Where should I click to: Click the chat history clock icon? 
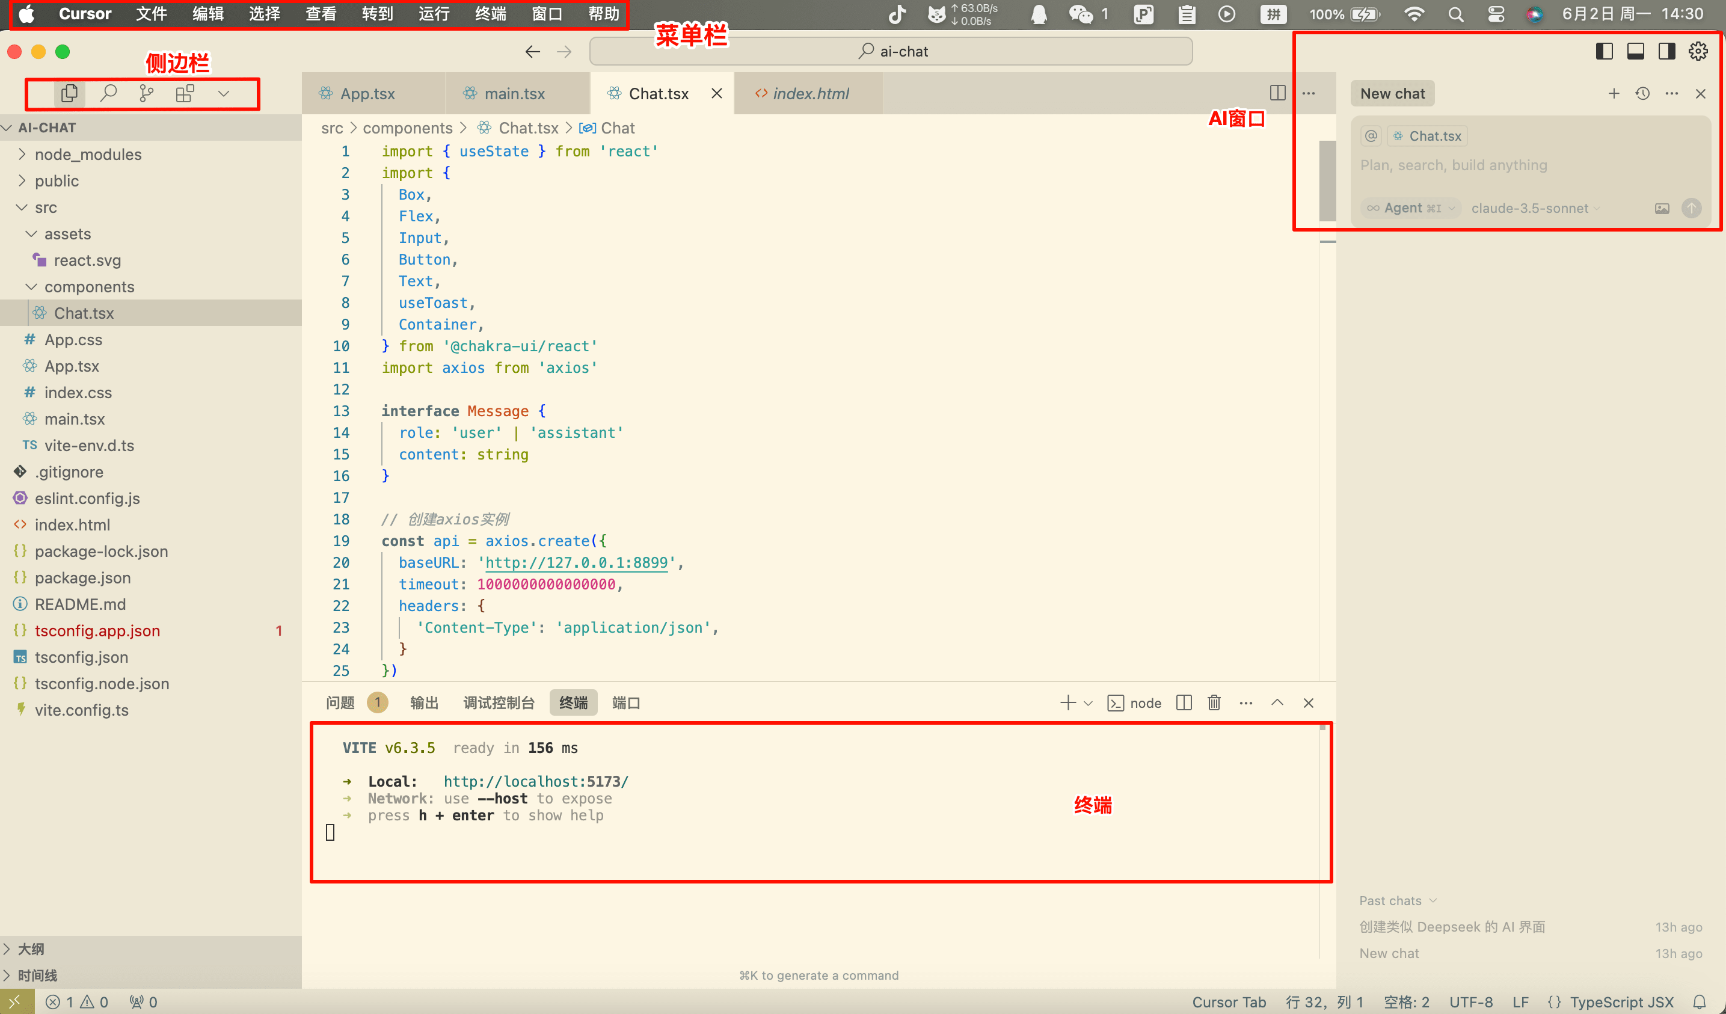point(1642,94)
